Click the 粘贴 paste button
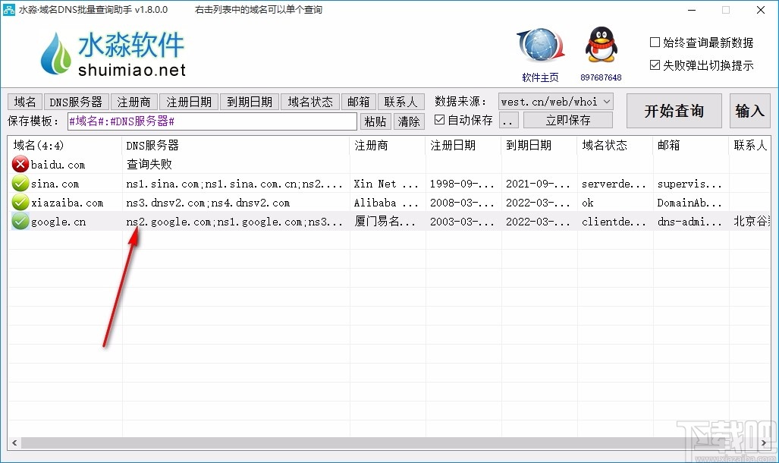This screenshot has height=463, width=779. click(x=375, y=120)
